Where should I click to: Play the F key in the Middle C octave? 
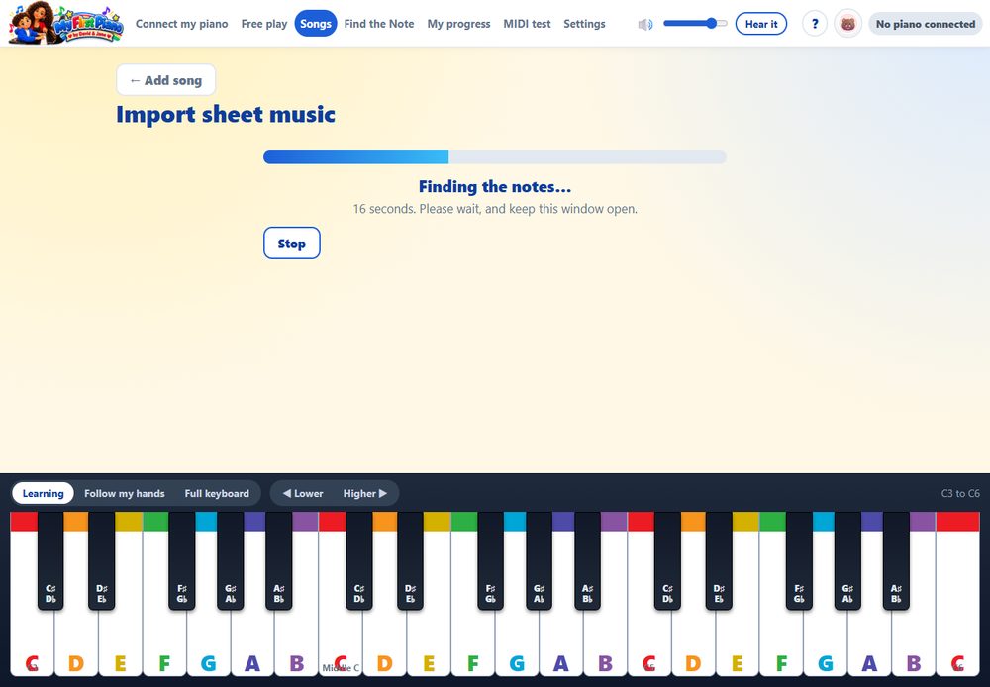[x=472, y=644]
